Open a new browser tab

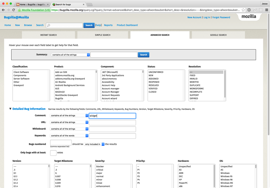[90, 4]
